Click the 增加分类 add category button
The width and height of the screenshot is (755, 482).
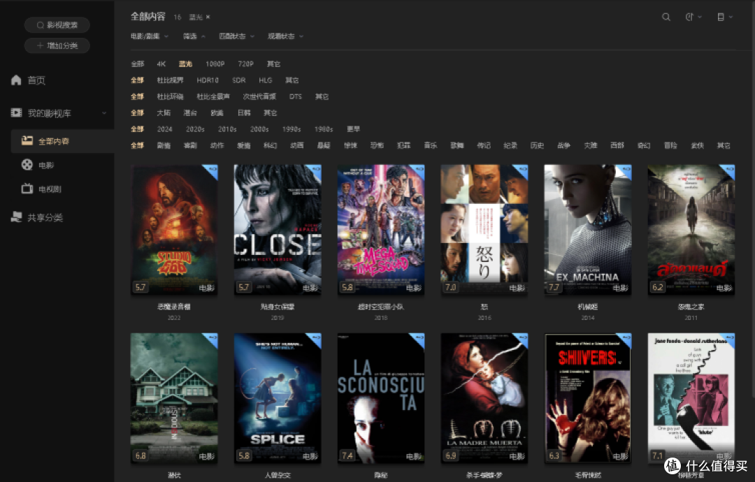(57, 45)
